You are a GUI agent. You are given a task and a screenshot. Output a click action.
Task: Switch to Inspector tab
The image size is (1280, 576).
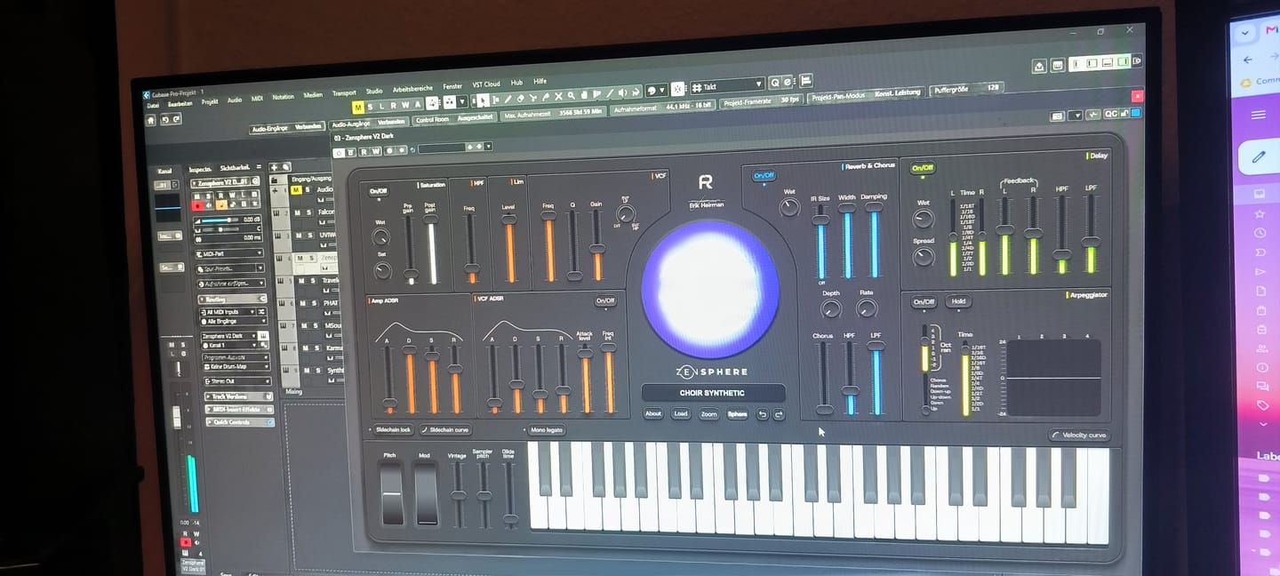point(200,169)
